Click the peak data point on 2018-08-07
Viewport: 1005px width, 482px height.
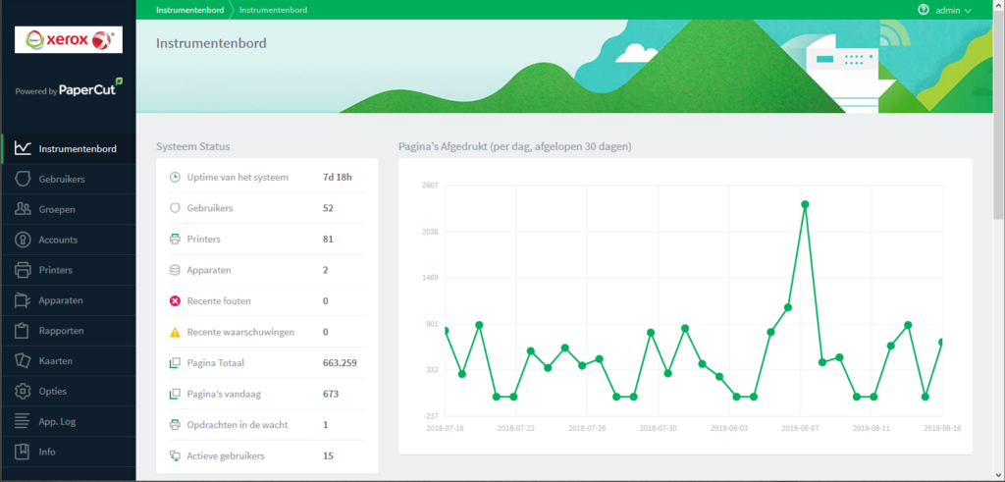[x=805, y=204]
